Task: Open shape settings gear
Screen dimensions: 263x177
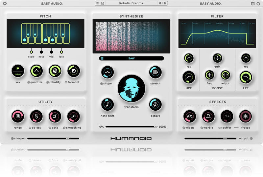Action: 102,84
